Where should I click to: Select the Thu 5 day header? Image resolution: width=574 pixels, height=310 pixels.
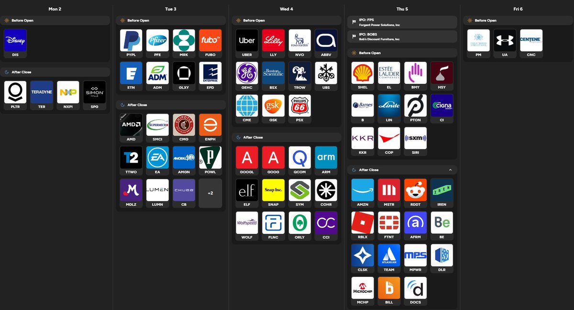coord(402,9)
